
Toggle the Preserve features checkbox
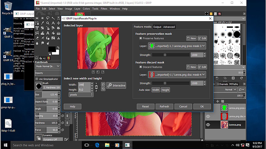point(140,38)
